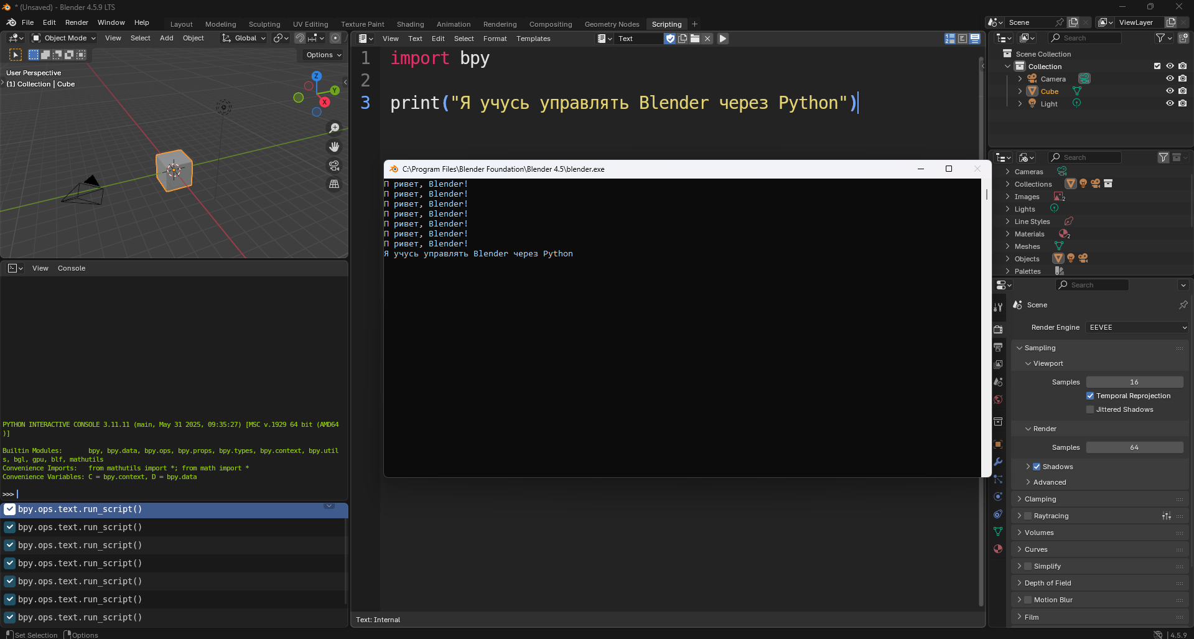
Task: Enable the Motion Blur checkbox
Action: 1028,600
